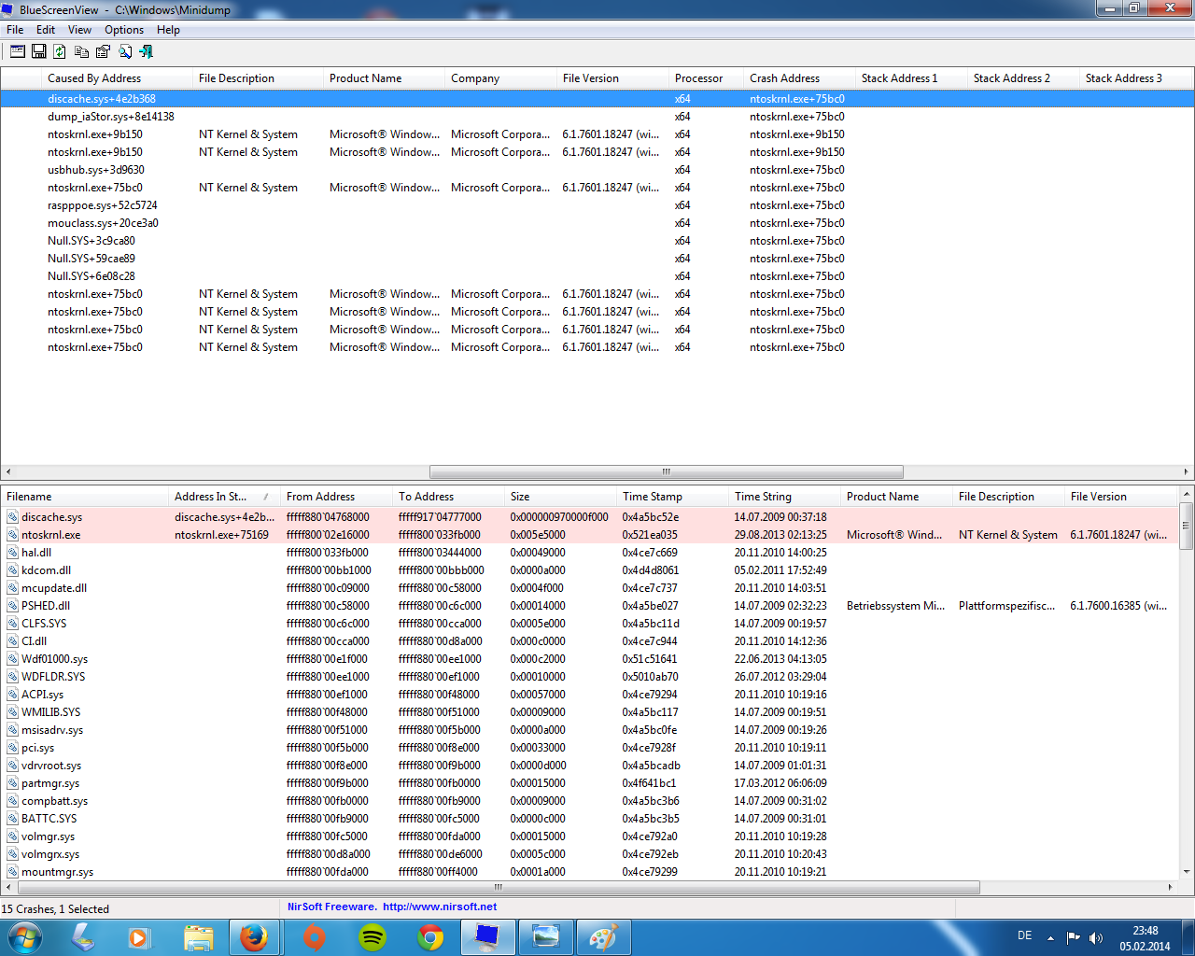Open the Options menu

pos(124,30)
